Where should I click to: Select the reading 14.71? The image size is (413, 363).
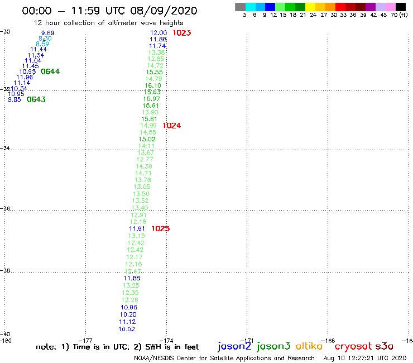143,173
